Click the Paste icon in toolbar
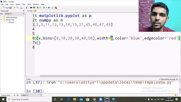 coord(27,8)
